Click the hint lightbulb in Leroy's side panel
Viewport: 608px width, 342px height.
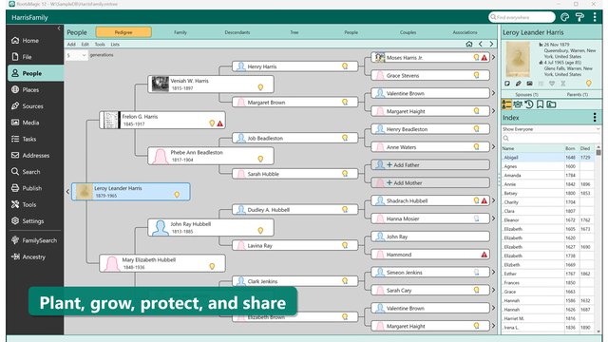589,84
